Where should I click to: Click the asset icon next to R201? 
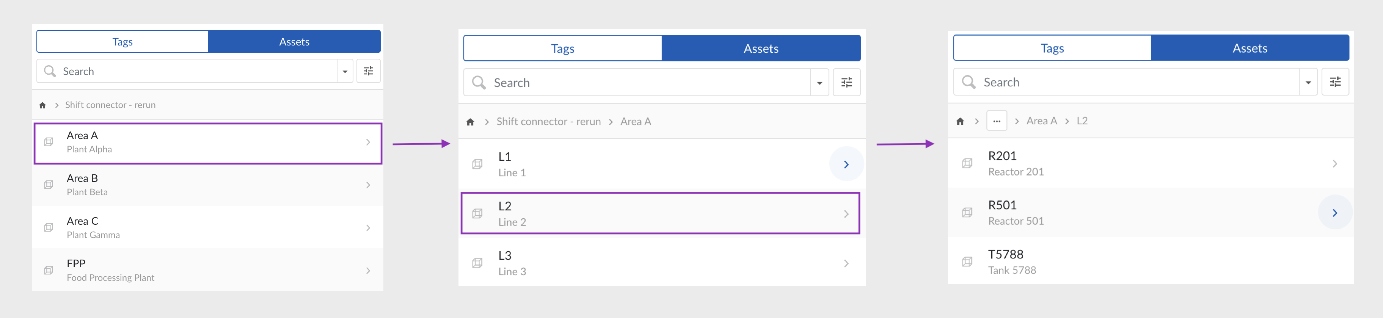point(967,164)
